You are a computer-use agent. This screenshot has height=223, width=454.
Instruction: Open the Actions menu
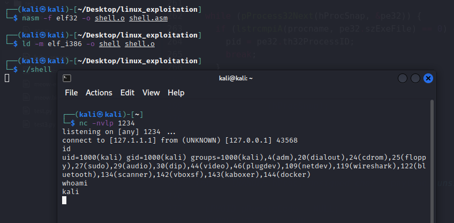tap(99, 93)
